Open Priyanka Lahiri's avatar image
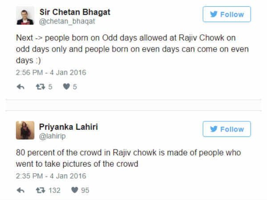 pos(25,130)
